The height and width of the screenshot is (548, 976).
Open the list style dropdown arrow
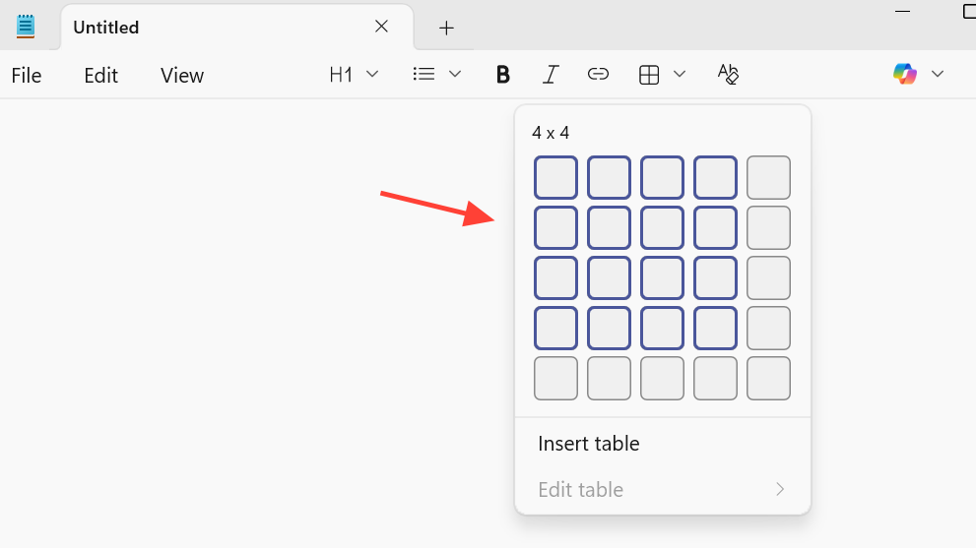click(x=455, y=74)
